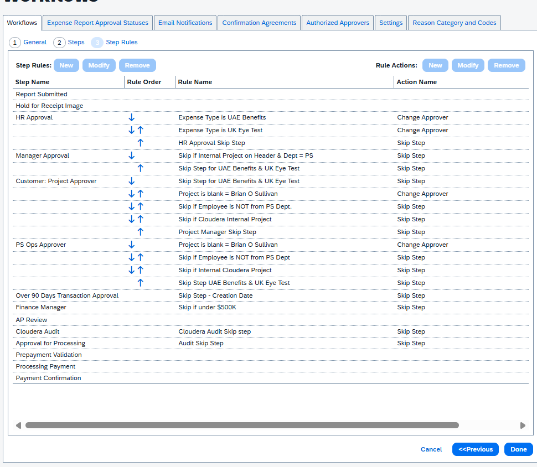Image resolution: width=537 pixels, height=467 pixels.
Task: Click Modify under Step Rules
Action: click(x=99, y=65)
